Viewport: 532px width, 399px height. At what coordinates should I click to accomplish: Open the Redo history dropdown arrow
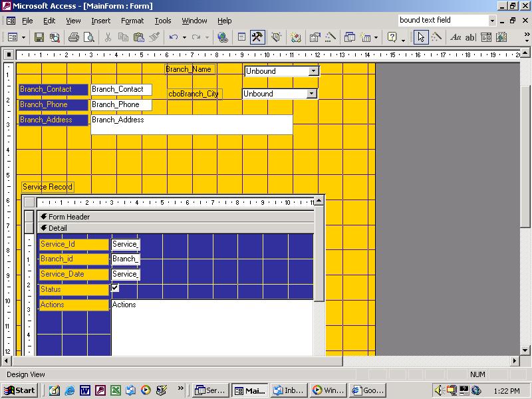tap(207, 37)
